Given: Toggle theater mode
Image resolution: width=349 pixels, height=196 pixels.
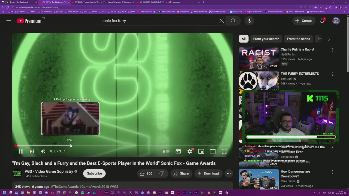Looking at the screenshot, I should click(x=213, y=151).
